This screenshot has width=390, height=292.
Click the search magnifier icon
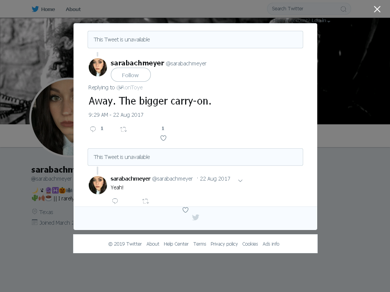343,9
